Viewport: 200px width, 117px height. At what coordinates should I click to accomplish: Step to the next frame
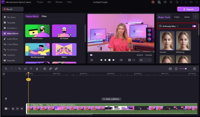pos(113,60)
